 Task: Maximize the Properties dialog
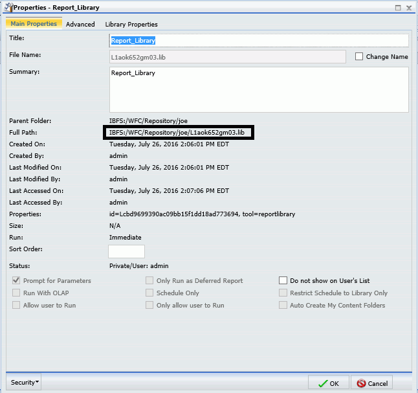tap(398, 8)
